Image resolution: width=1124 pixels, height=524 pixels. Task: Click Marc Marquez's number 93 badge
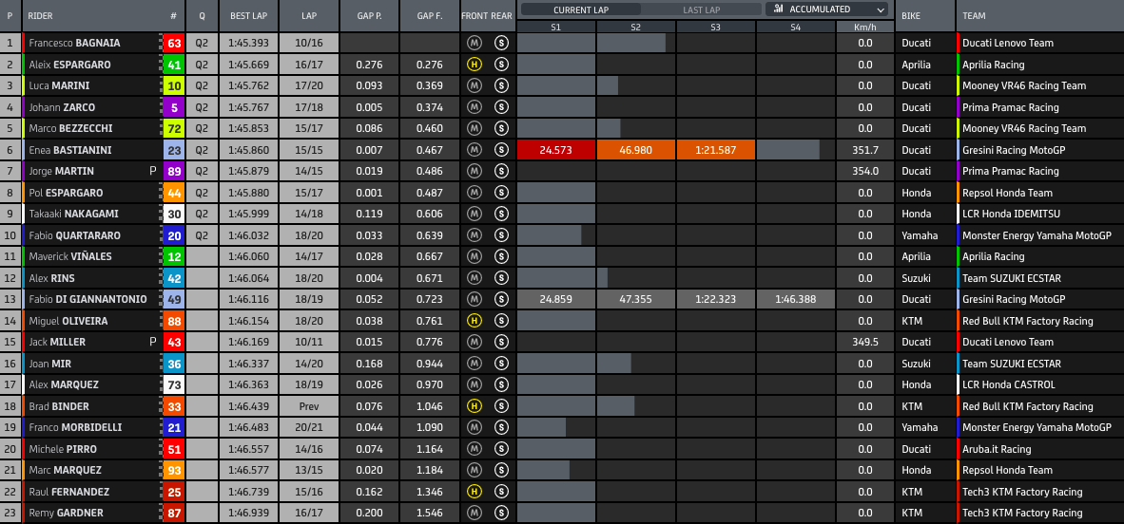pyautogui.click(x=174, y=470)
